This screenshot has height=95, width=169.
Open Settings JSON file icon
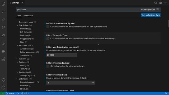156,3
